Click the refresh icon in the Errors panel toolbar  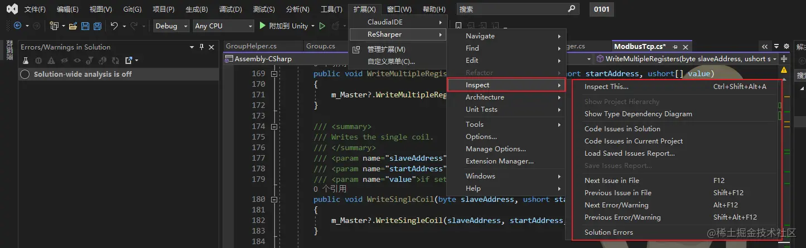[x=115, y=60]
